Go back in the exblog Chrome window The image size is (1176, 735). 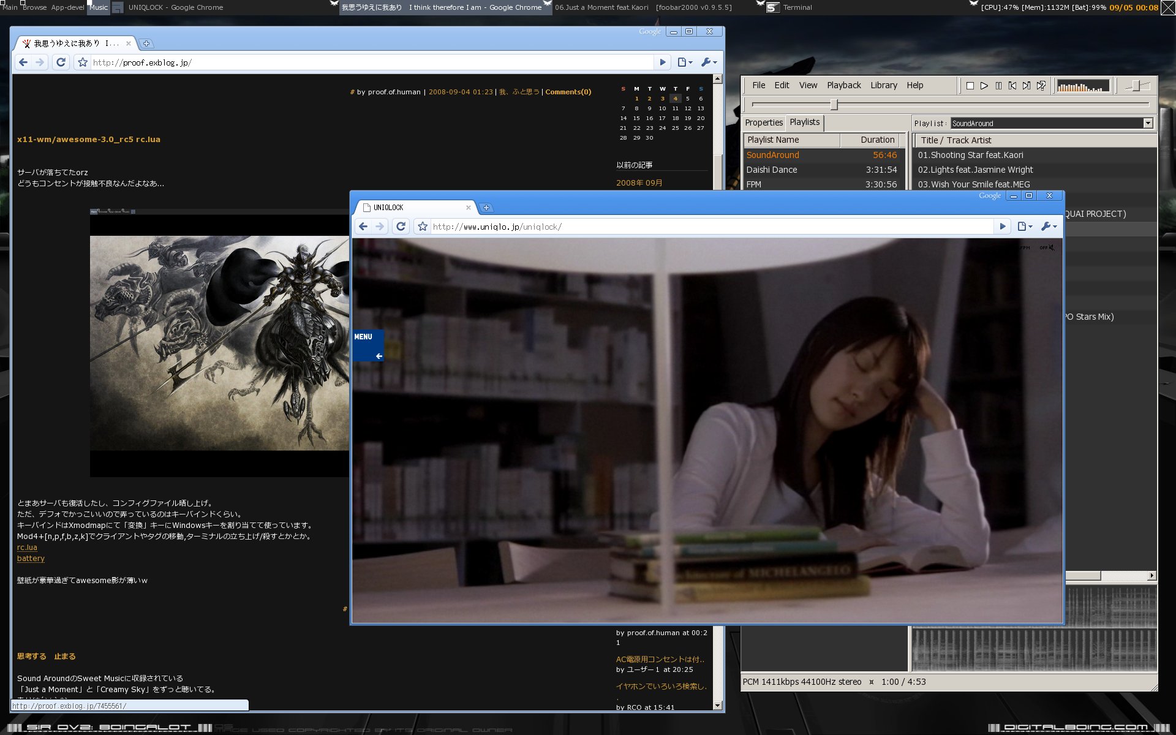(x=23, y=62)
